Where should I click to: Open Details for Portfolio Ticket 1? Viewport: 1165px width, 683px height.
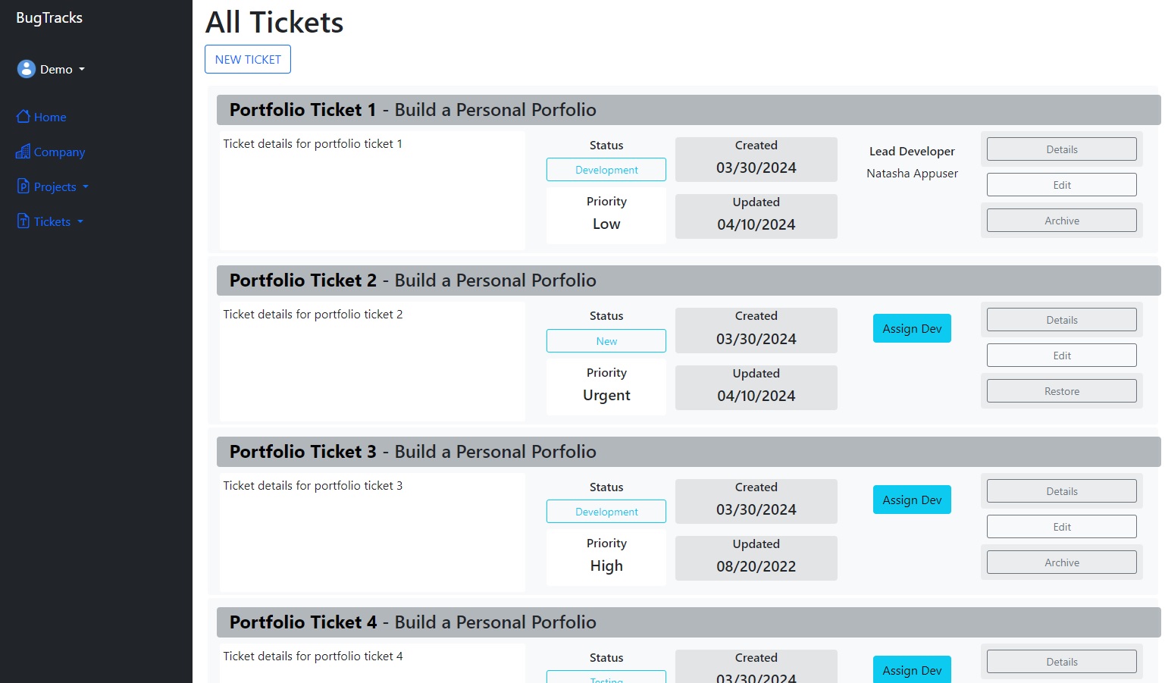pos(1061,149)
